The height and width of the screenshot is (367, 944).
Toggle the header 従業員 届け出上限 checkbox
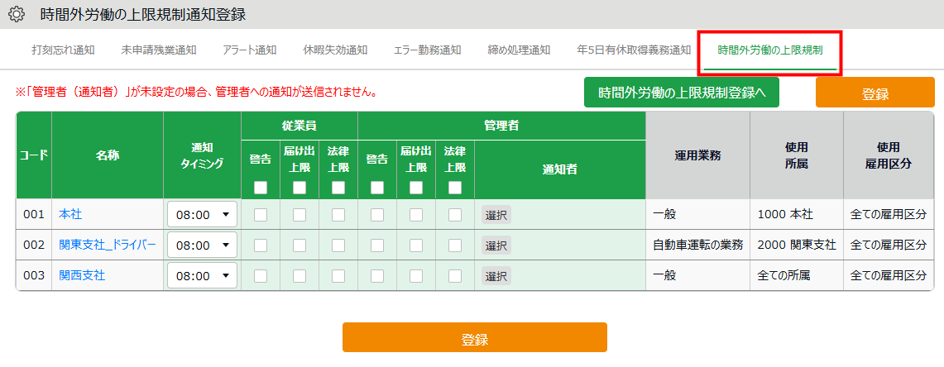click(x=299, y=188)
